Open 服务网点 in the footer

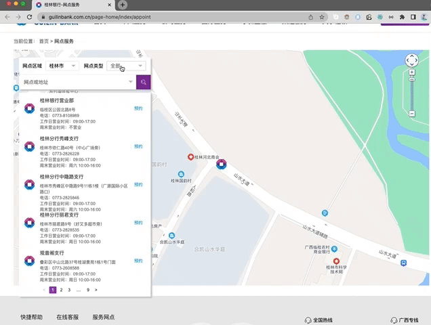coord(104,317)
